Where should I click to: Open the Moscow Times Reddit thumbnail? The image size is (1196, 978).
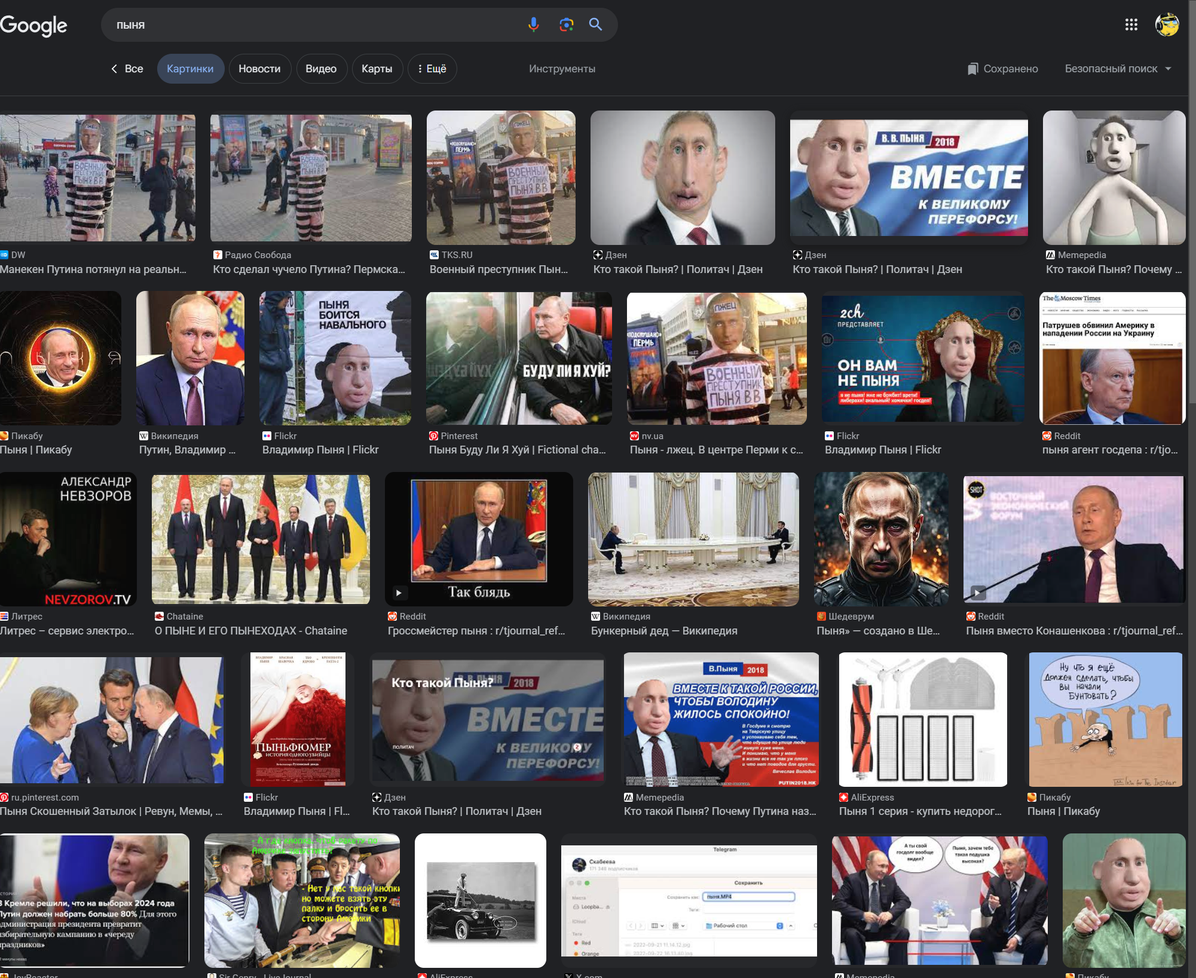click(x=1112, y=358)
